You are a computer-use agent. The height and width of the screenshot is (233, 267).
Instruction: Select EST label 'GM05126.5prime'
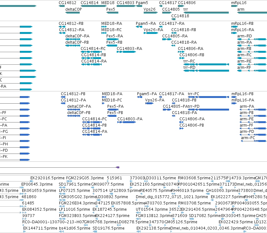(181, 222)
